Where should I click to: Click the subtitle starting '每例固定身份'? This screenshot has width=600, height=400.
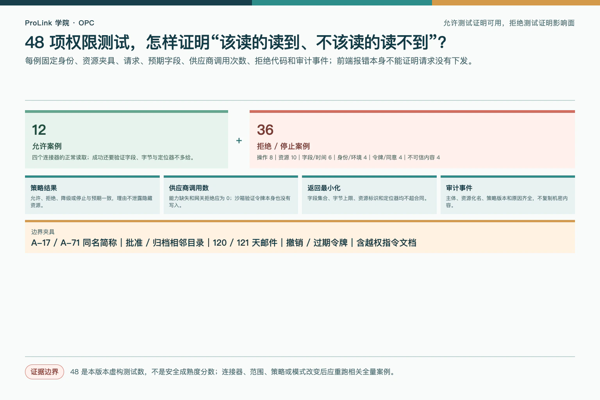[250, 61]
